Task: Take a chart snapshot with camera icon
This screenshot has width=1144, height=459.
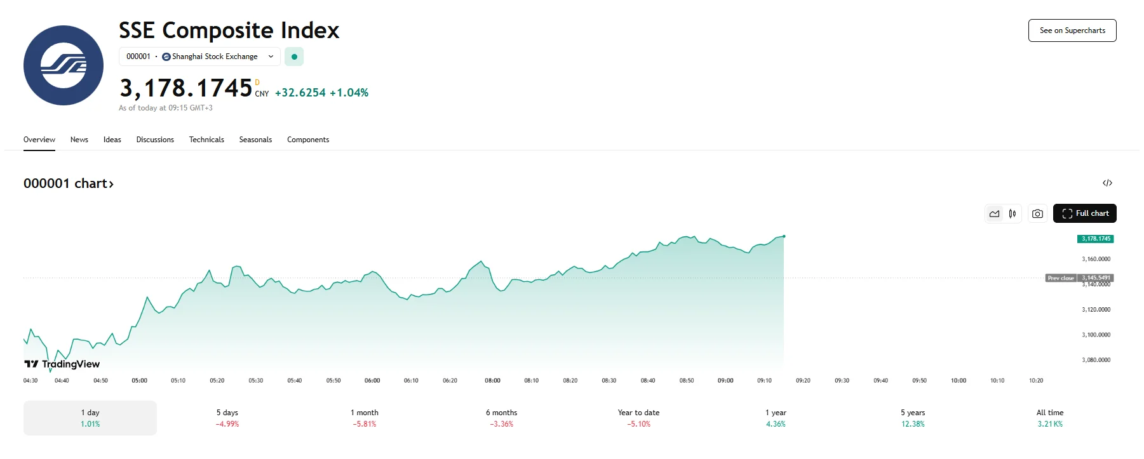Action: (x=1037, y=214)
